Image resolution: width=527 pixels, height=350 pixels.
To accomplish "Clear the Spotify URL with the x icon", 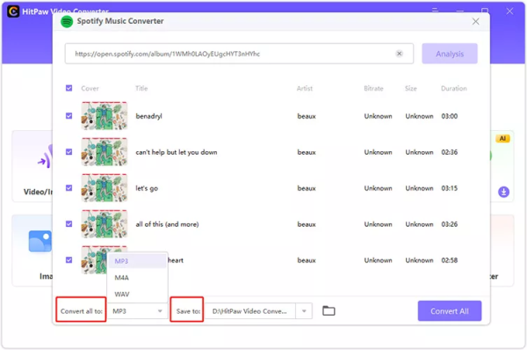I will click(400, 54).
